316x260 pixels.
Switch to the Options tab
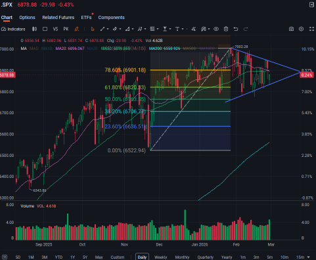(x=27, y=18)
